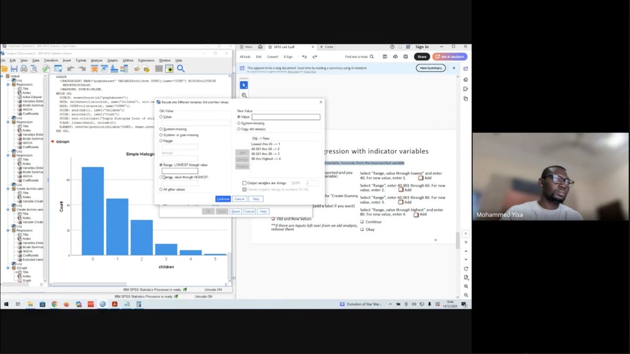Click the 'View Summary' button in Acrobat
The image size is (630, 354).
click(430, 68)
